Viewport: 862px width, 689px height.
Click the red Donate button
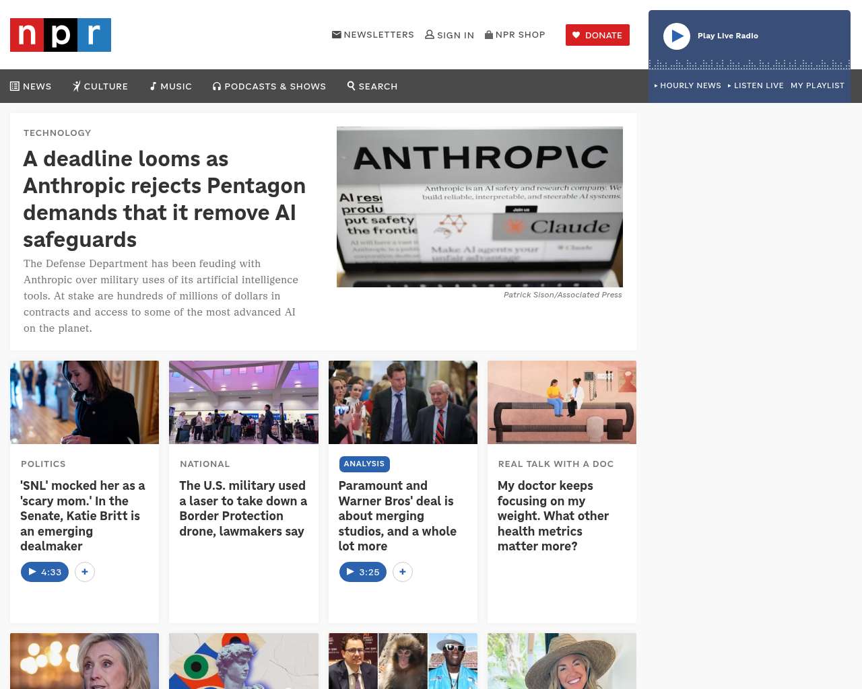pos(597,35)
